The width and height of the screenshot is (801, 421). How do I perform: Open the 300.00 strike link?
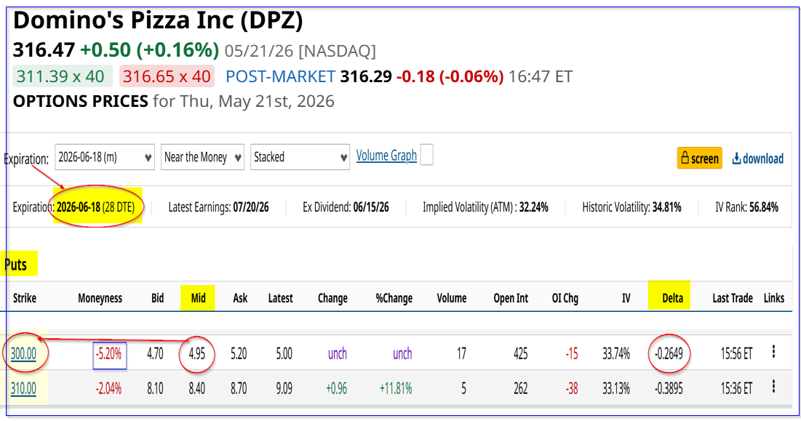coord(23,353)
